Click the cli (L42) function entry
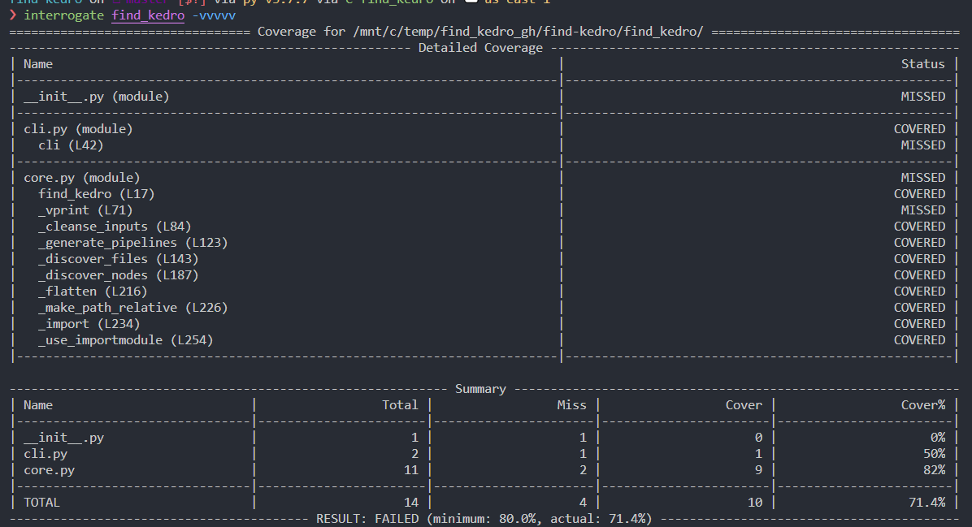The width and height of the screenshot is (972, 527). 71,145
